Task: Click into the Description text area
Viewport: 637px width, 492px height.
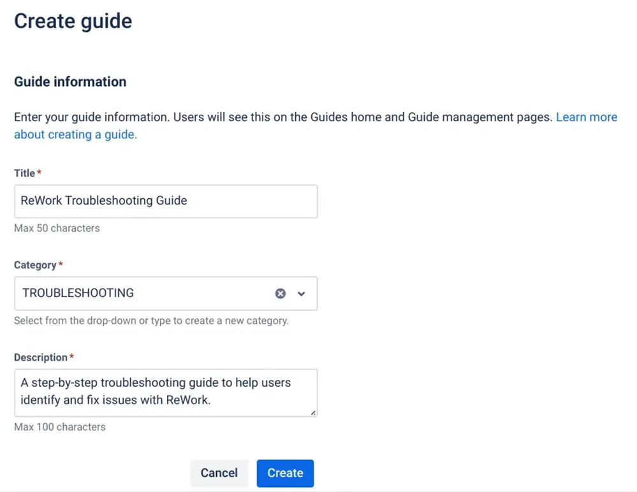Action: [166, 393]
